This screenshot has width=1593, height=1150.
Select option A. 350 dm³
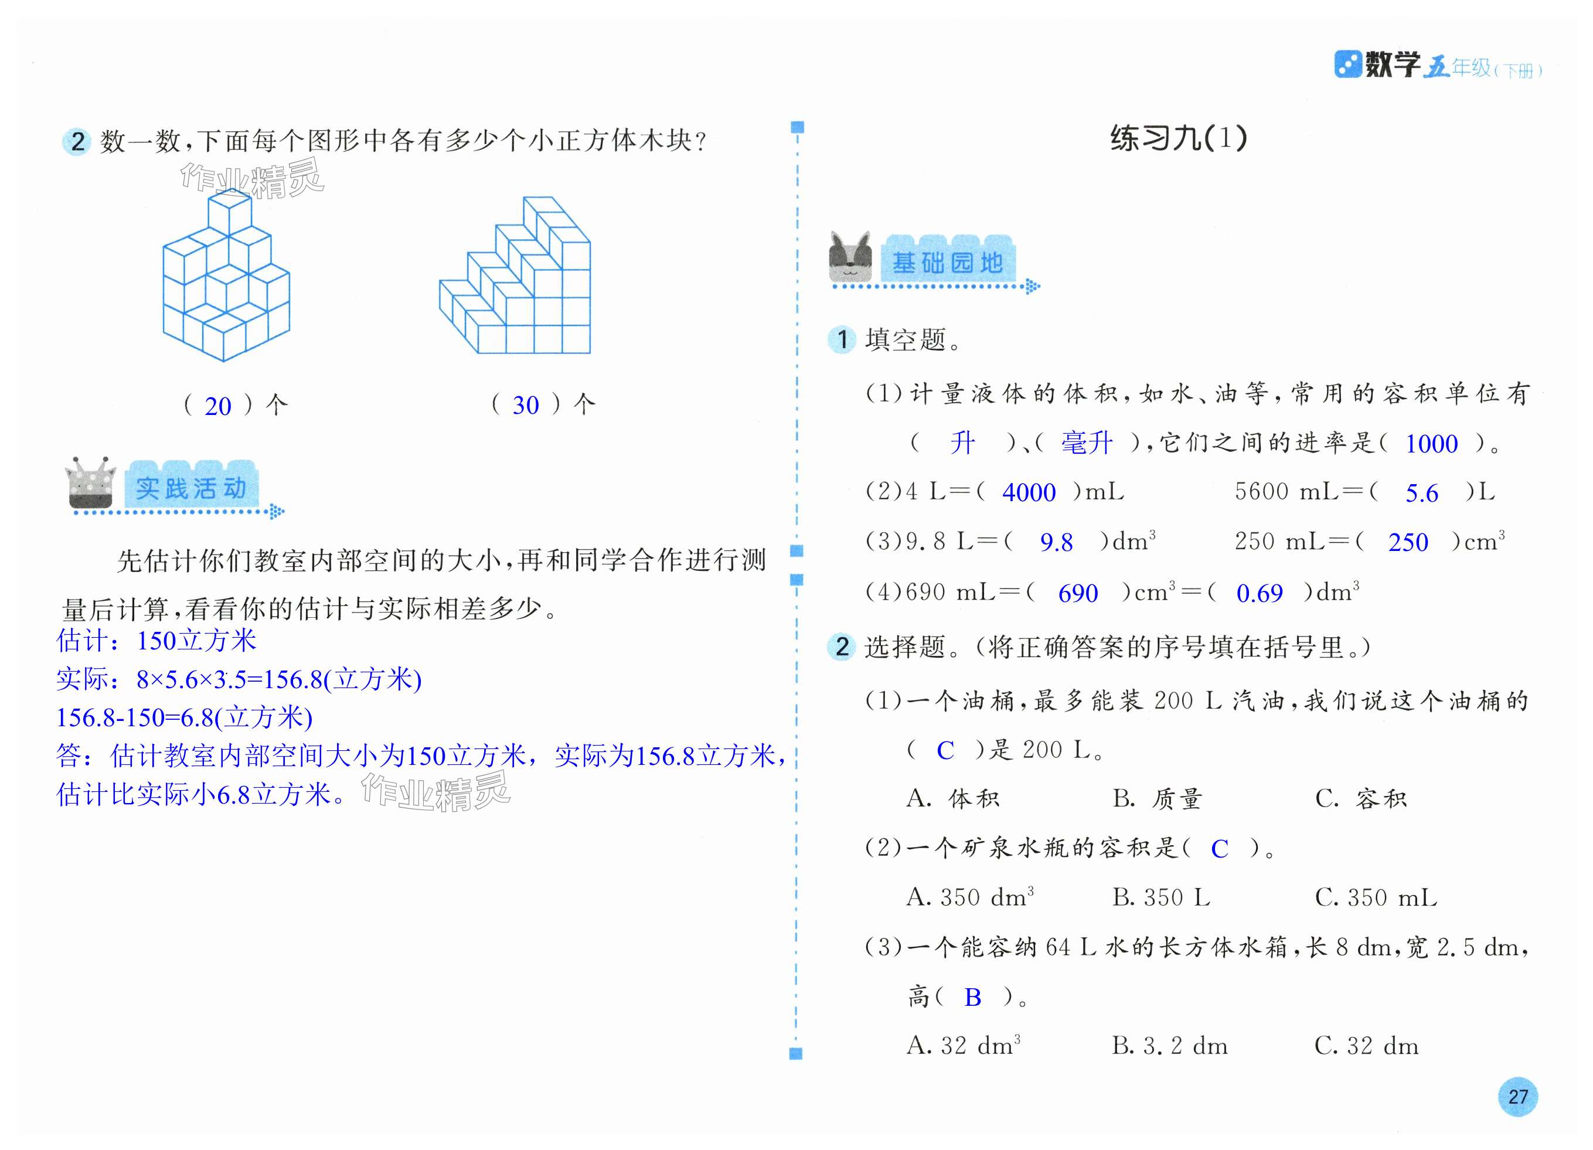tap(970, 897)
